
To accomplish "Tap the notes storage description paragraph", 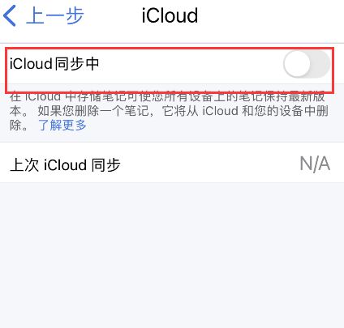I will [169, 111].
